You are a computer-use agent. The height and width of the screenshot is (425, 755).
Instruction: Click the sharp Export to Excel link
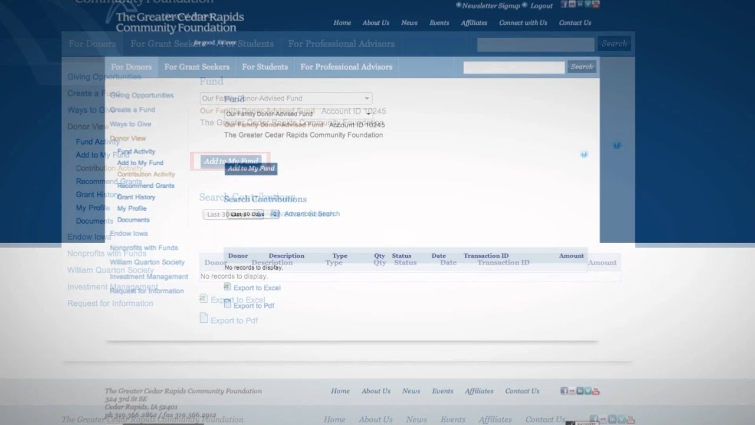point(257,287)
